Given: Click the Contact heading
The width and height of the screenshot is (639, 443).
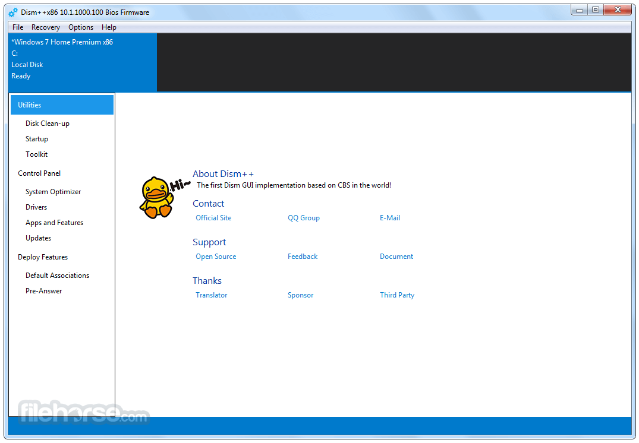Looking at the screenshot, I should click(x=208, y=204).
